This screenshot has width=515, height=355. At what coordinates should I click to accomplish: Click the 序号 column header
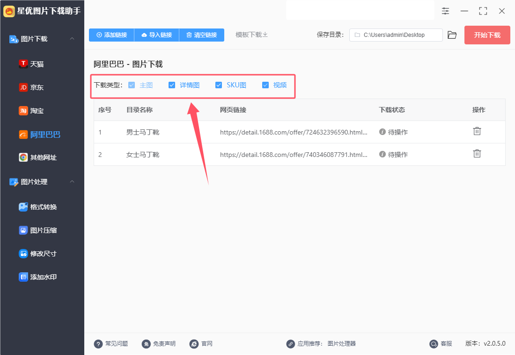click(x=105, y=110)
